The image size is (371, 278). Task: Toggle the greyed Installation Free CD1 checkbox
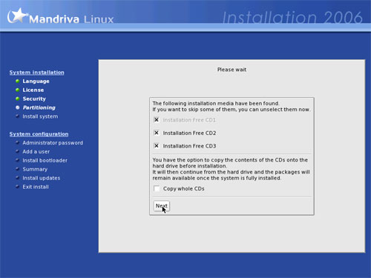pyautogui.click(x=157, y=120)
